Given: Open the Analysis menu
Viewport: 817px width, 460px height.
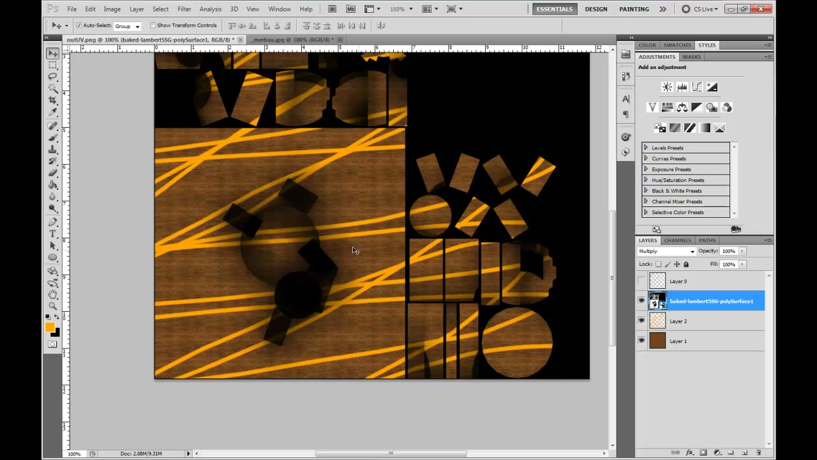Looking at the screenshot, I should click(x=210, y=9).
